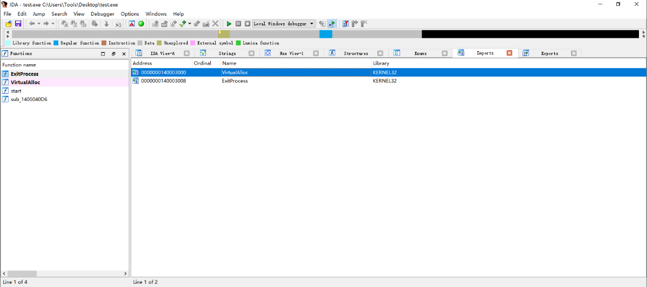Click the stop process button

pyautogui.click(x=247, y=24)
